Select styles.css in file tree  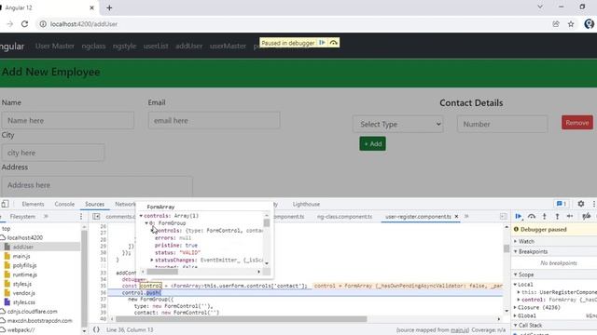[23, 302]
